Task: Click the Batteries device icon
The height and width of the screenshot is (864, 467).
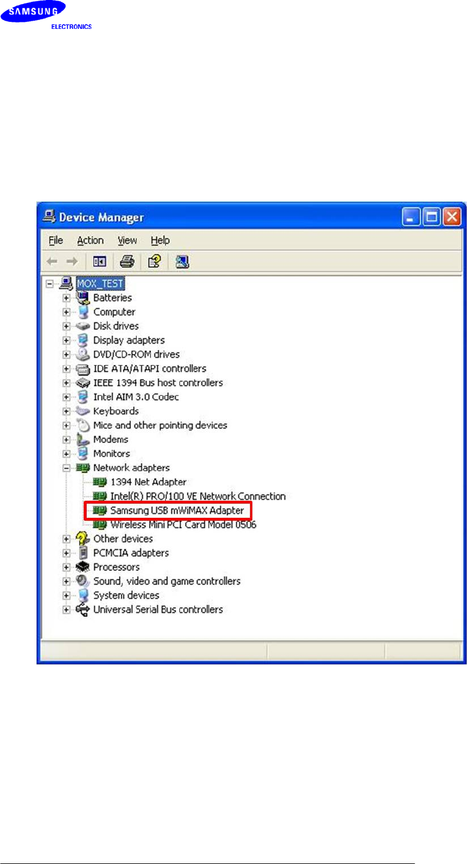Action: 83,298
